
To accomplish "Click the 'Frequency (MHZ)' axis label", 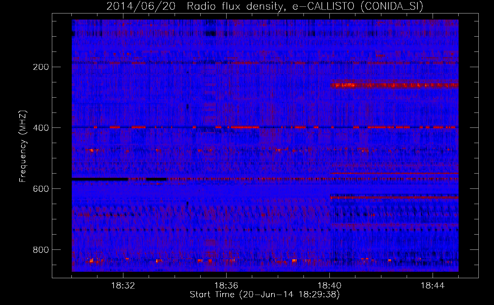I will [23, 146].
